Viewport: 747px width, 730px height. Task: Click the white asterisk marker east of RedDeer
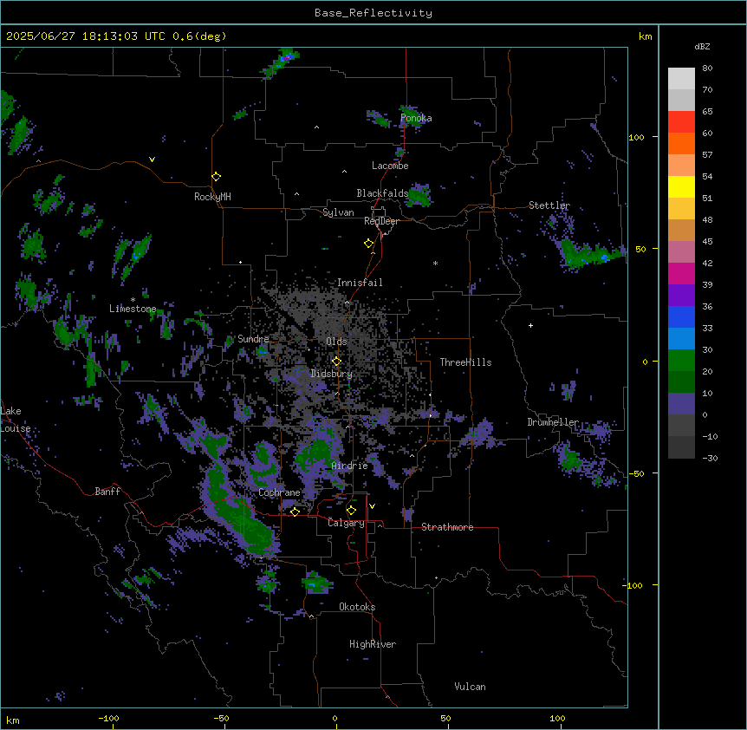pyautogui.click(x=435, y=263)
